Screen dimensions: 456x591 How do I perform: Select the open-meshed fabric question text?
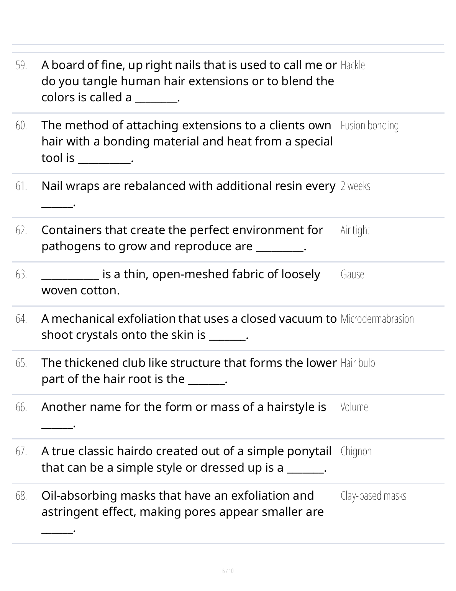pyautogui.click(x=180, y=282)
